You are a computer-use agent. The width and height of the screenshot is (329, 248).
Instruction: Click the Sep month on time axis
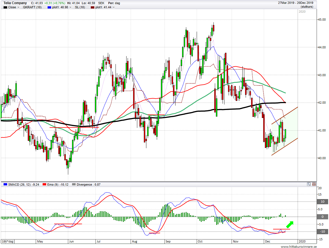pyautogui.click(x=168, y=241)
